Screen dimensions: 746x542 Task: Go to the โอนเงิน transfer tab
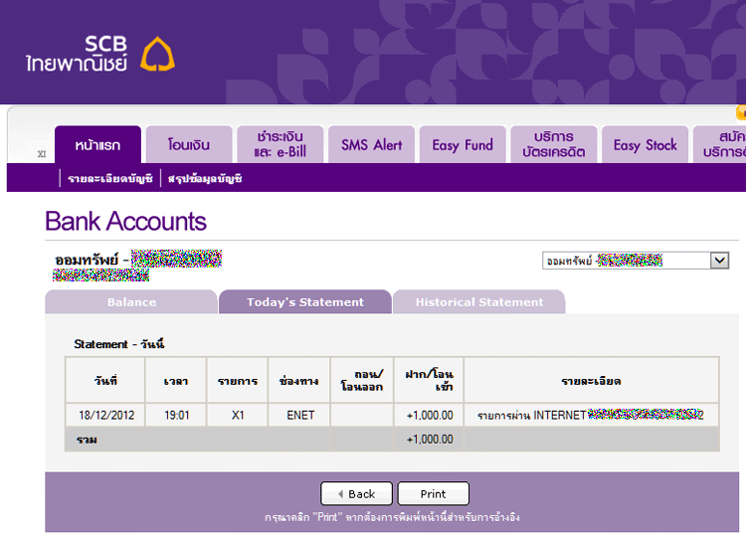[x=189, y=145]
